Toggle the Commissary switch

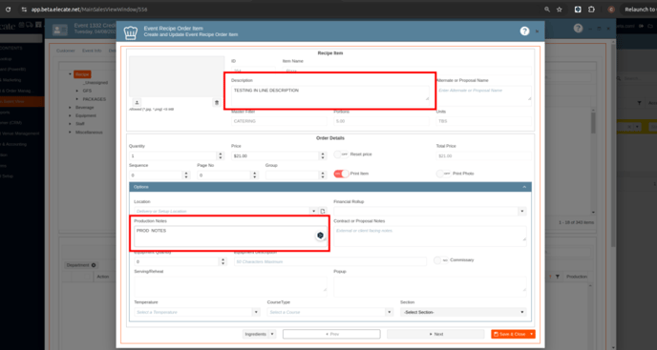pos(441,260)
